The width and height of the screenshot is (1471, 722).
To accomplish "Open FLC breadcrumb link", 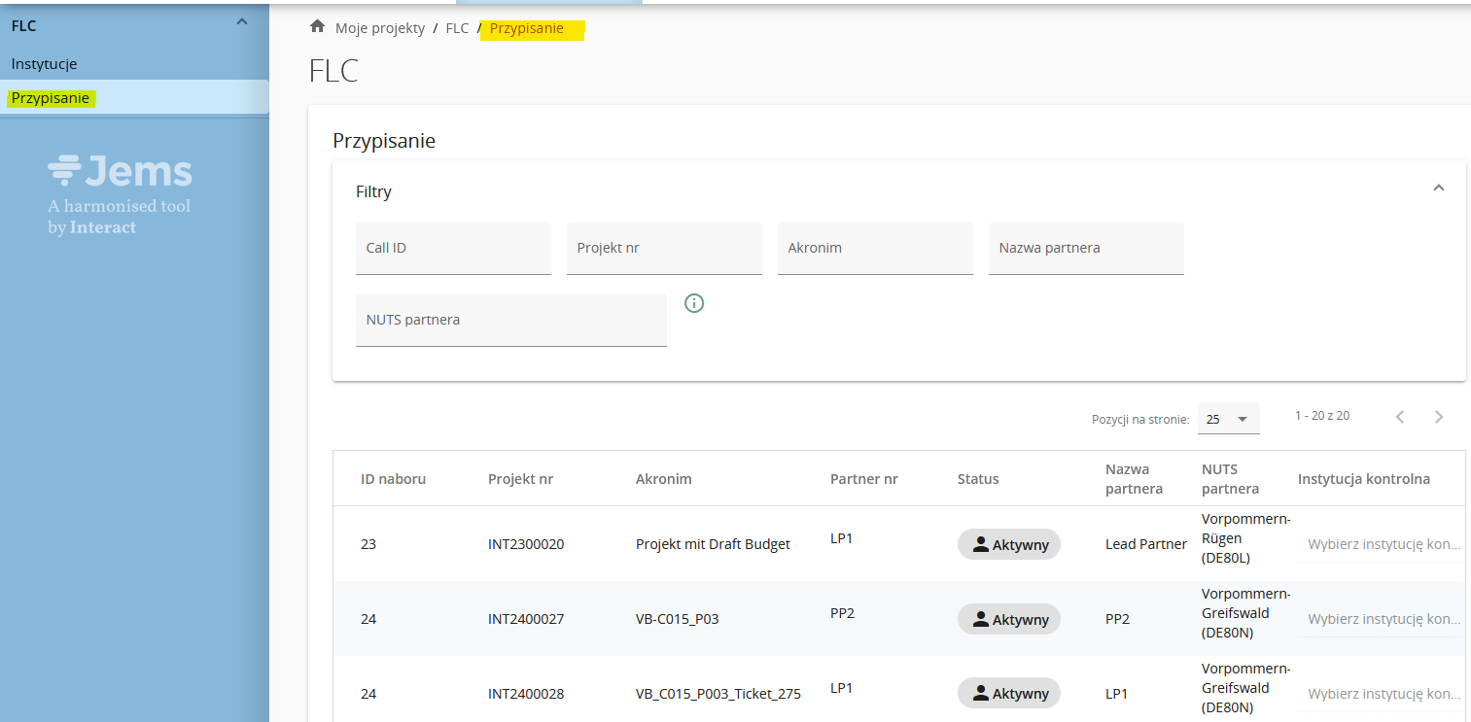I will (457, 28).
